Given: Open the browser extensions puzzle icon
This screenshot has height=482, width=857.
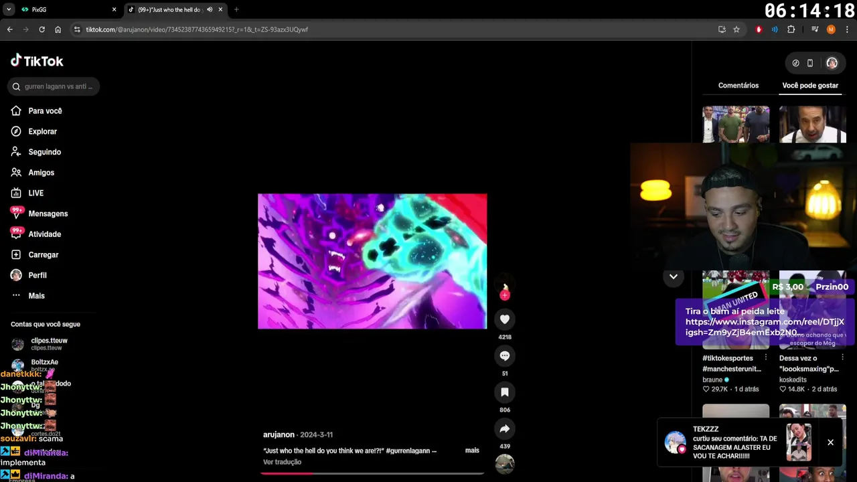Looking at the screenshot, I should [791, 29].
